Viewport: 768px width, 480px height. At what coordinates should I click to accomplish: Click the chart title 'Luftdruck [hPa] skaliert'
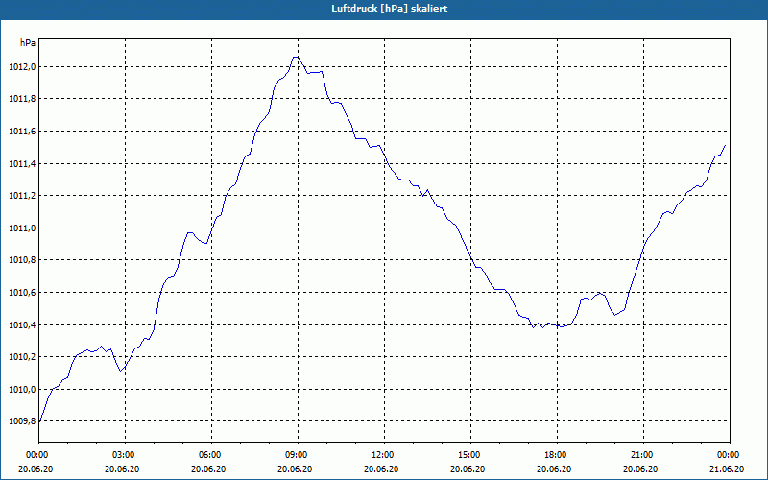(x=390, y=9)
